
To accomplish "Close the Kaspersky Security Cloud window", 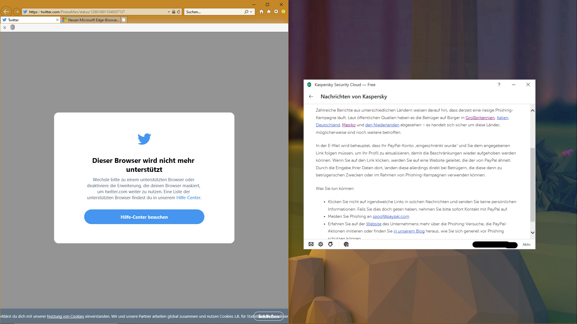I will 528,85.
